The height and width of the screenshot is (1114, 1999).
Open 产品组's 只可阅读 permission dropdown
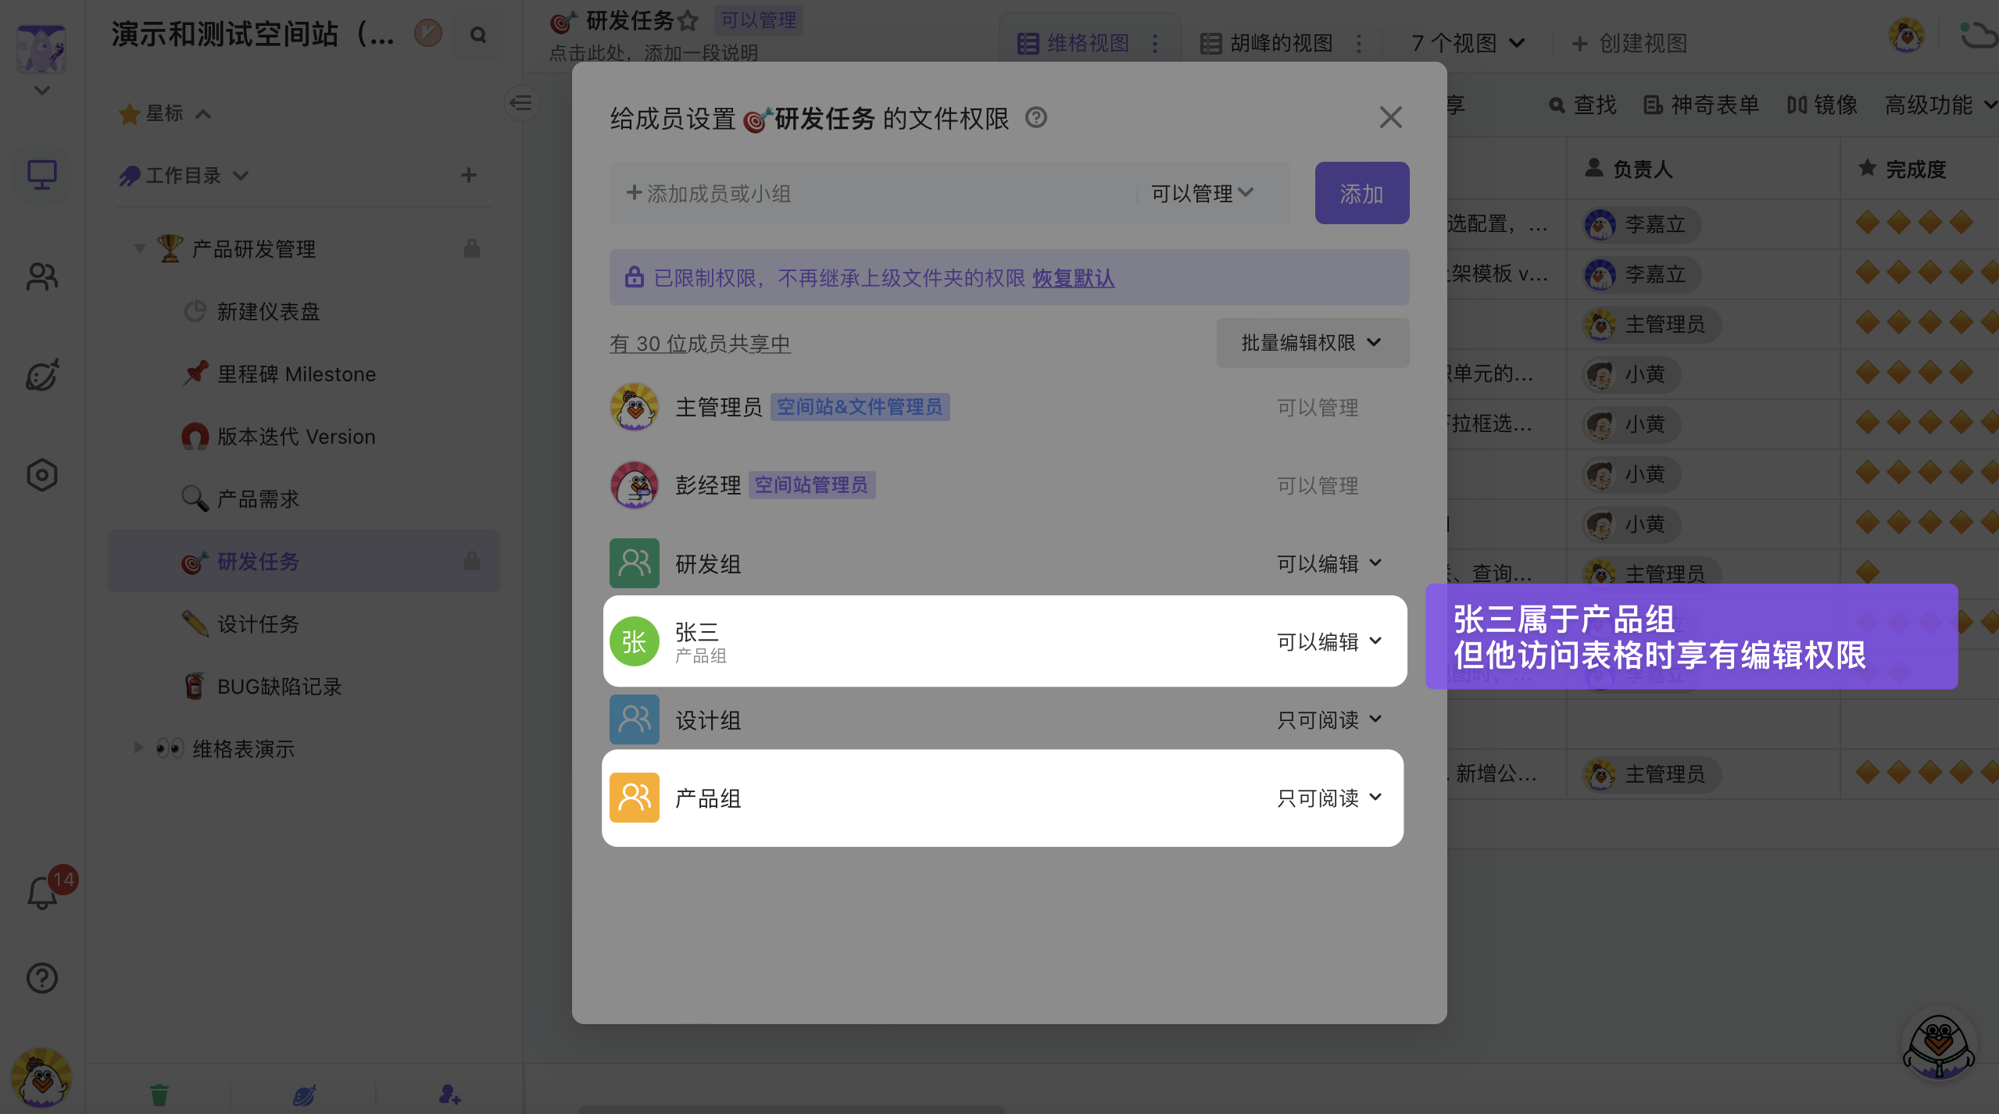point(1329,798)
